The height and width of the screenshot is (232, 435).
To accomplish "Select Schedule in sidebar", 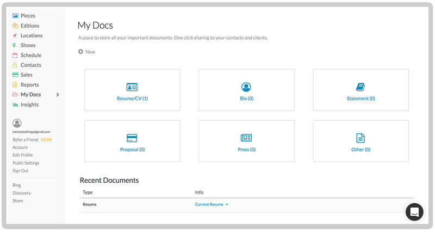I will pos(31,55).
